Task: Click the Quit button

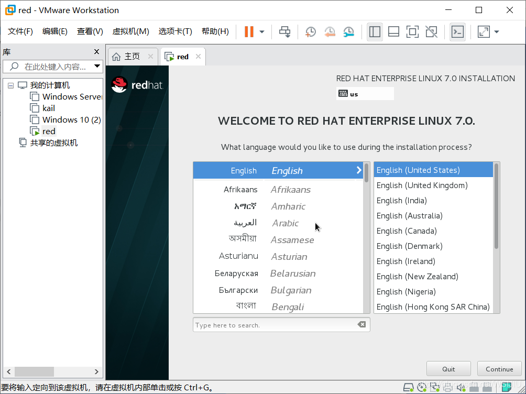Action: tap(448, 369)
